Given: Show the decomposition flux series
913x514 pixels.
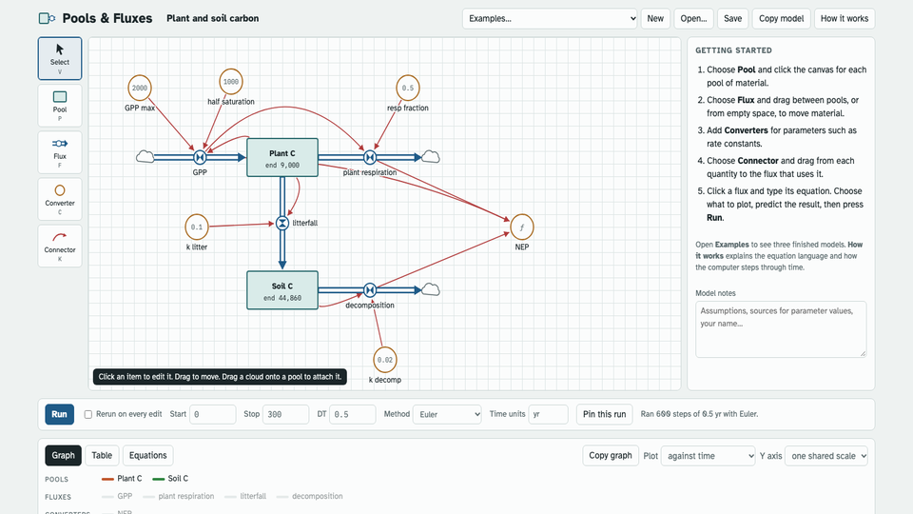Looking at the screenshot, I should tap(310, 497).
